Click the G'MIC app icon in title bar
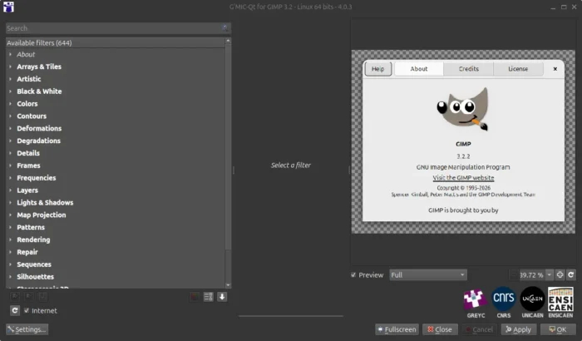 (x=8, y=7)
